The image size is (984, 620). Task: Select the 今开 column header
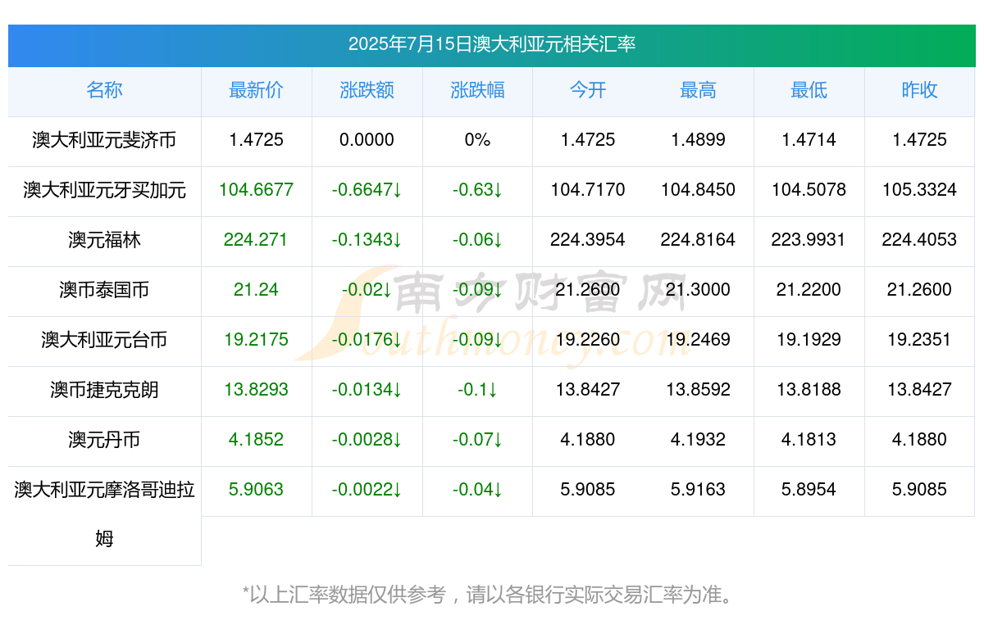click(588, 90)
